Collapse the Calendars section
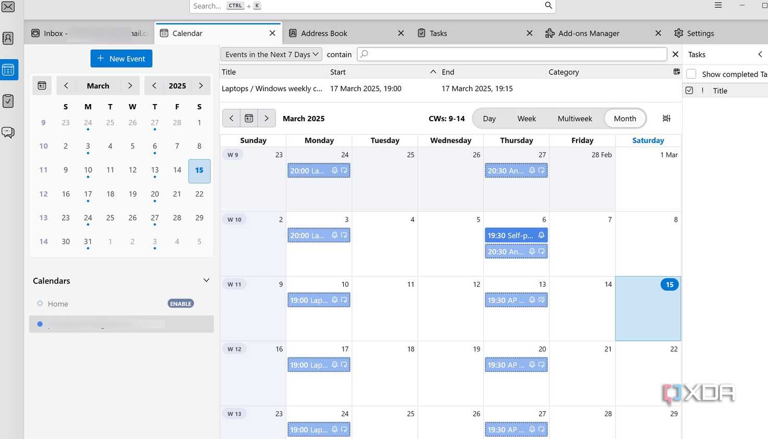Image resolution: width=768 pixels, height=439 pixels. point(206,280)
